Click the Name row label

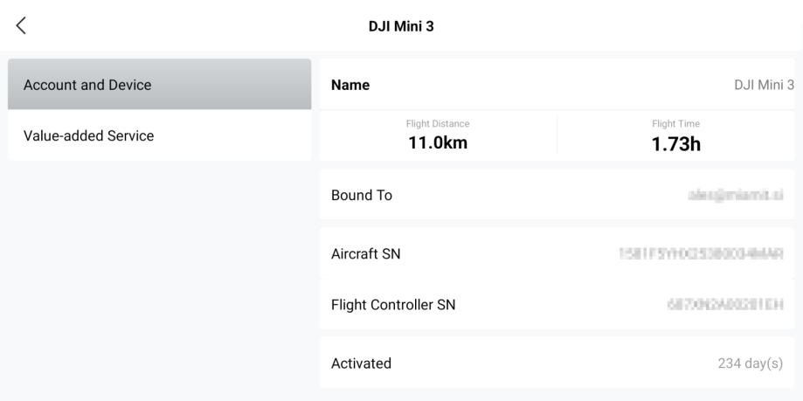pyautogui.click(x=350, y=85)
